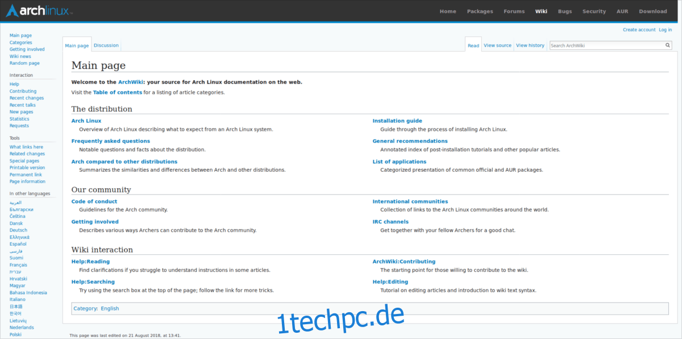Open Categories in the sidebar
Screen dimensions: 682x339
[21, 43]
